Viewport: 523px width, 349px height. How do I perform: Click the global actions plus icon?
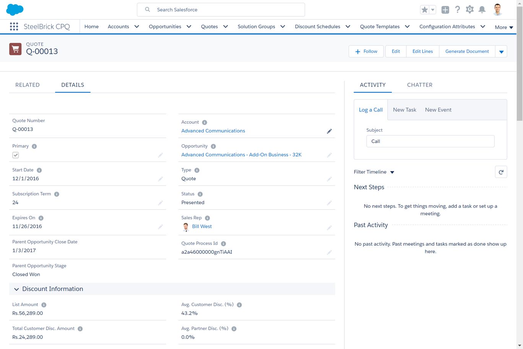[445, 10]
